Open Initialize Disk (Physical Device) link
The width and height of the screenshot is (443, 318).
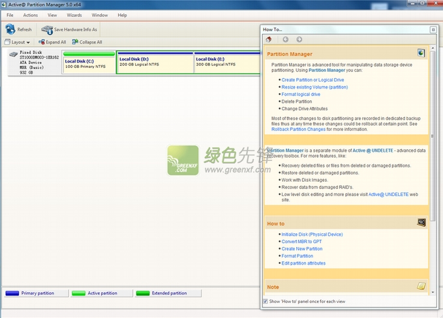point(313,235)
